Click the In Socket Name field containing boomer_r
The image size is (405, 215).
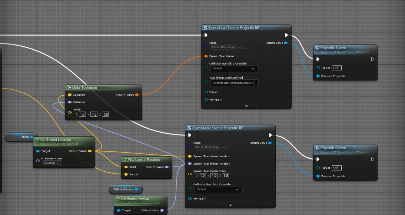[52, 163]
